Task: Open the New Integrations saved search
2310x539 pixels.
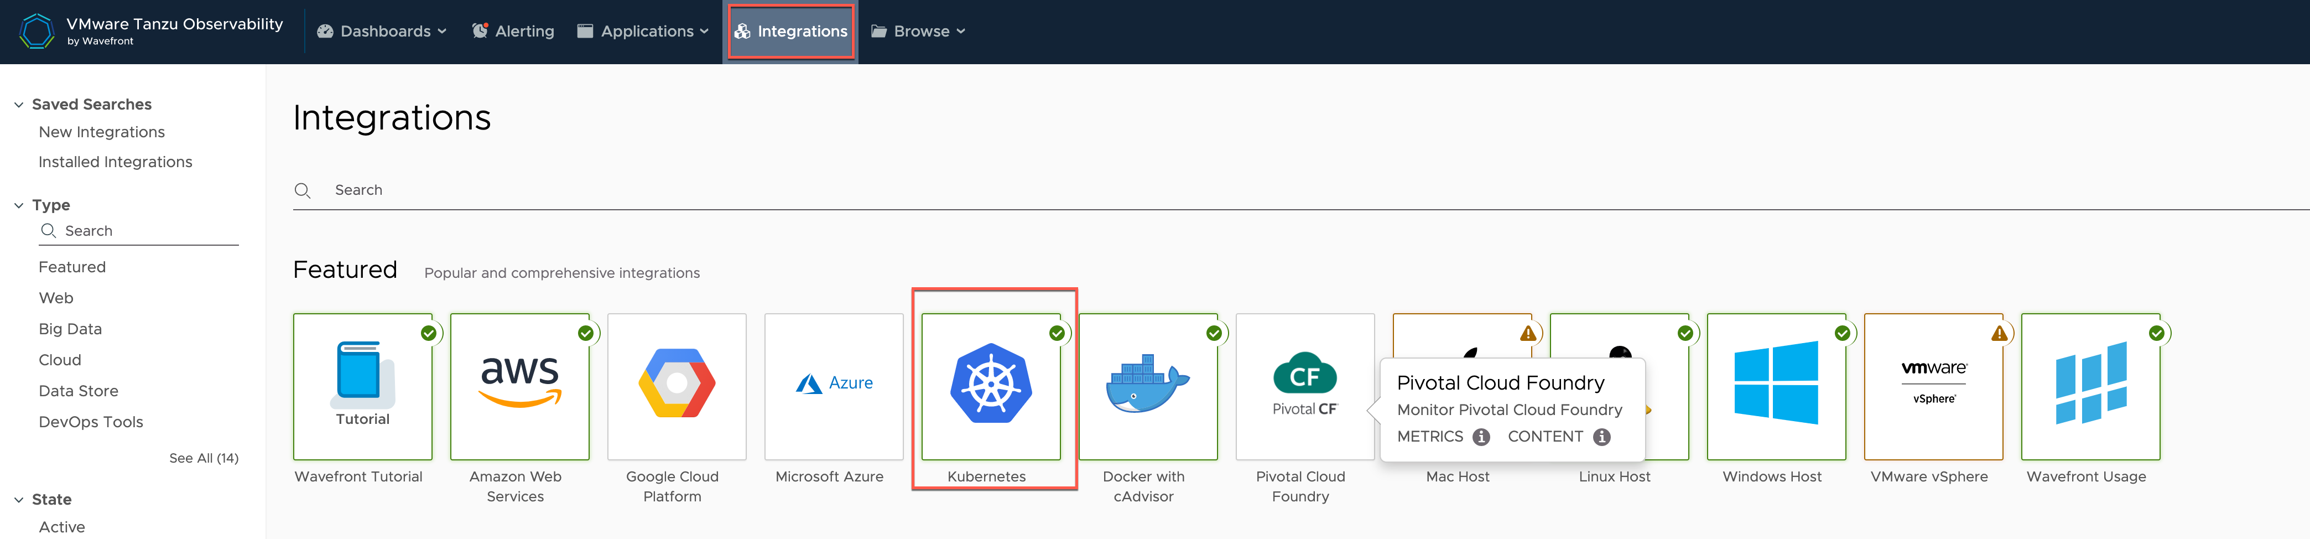Action: pyautogui.click(x=101, y=132)
